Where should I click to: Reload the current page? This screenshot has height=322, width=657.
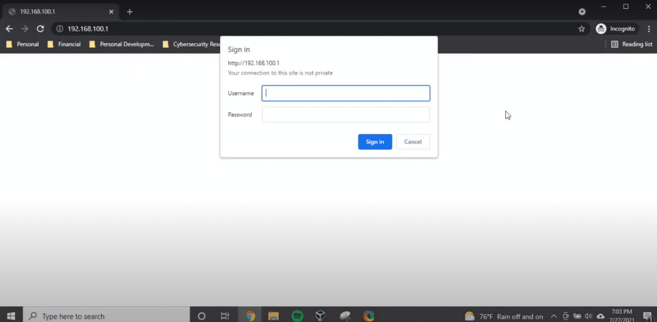point(40,29)
